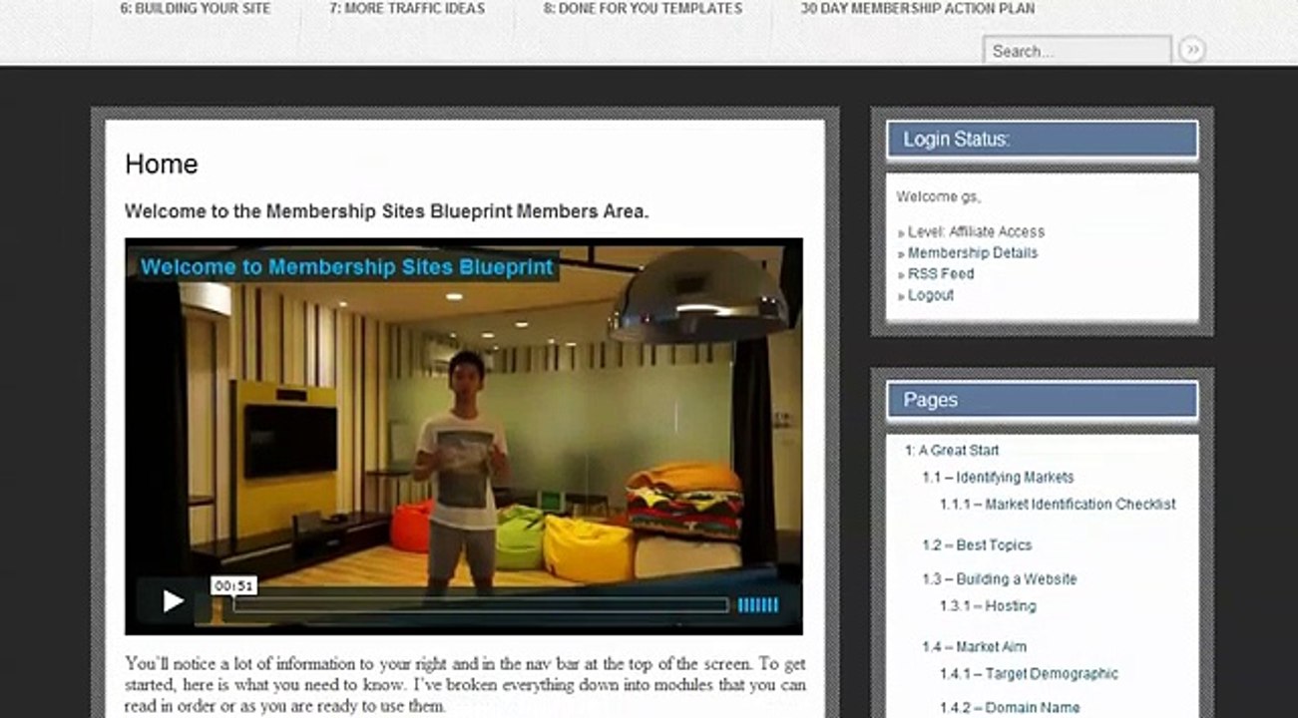Click the Home page heading

(x=162, y=165)
